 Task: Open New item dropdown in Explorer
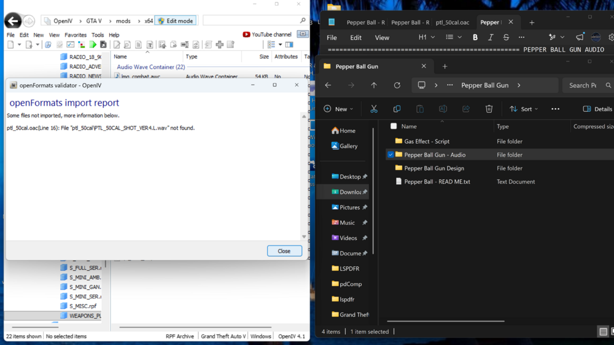click(338, 109)
